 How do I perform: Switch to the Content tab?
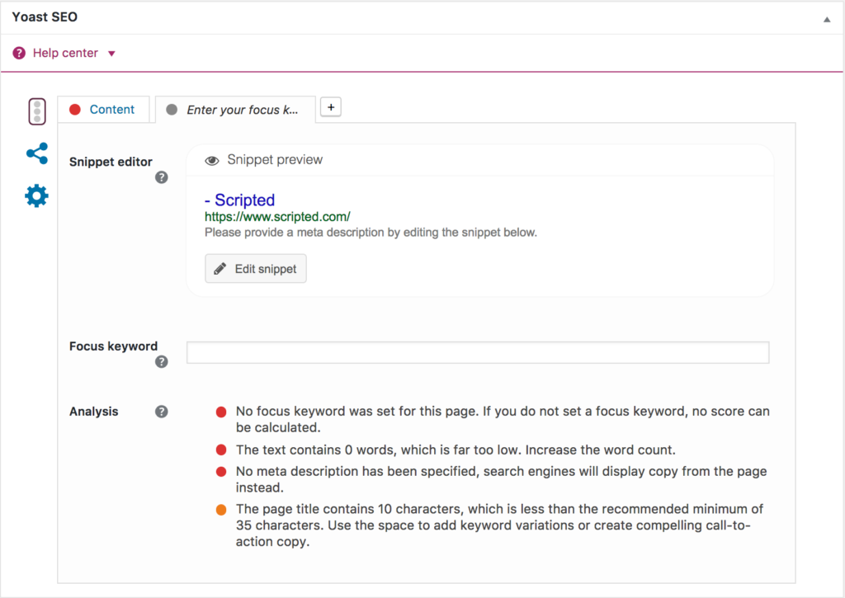point(103,110)
